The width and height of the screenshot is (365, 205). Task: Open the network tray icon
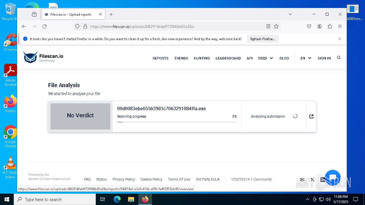pyautogui.click(x=321, y=199)
